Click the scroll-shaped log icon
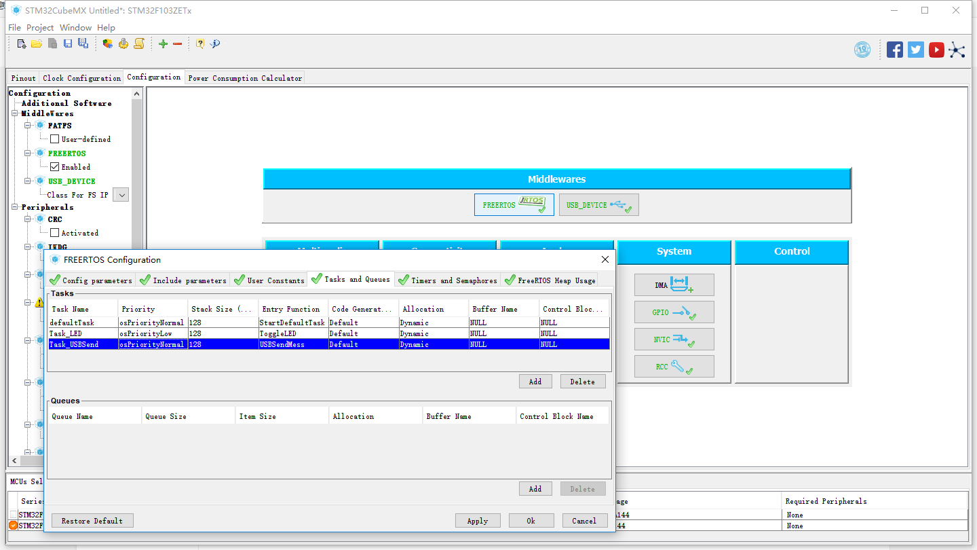The image size is (977, 550). pos(139,44)
